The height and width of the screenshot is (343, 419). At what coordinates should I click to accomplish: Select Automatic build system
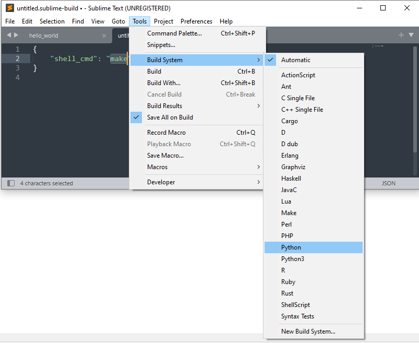pos(314,60)
